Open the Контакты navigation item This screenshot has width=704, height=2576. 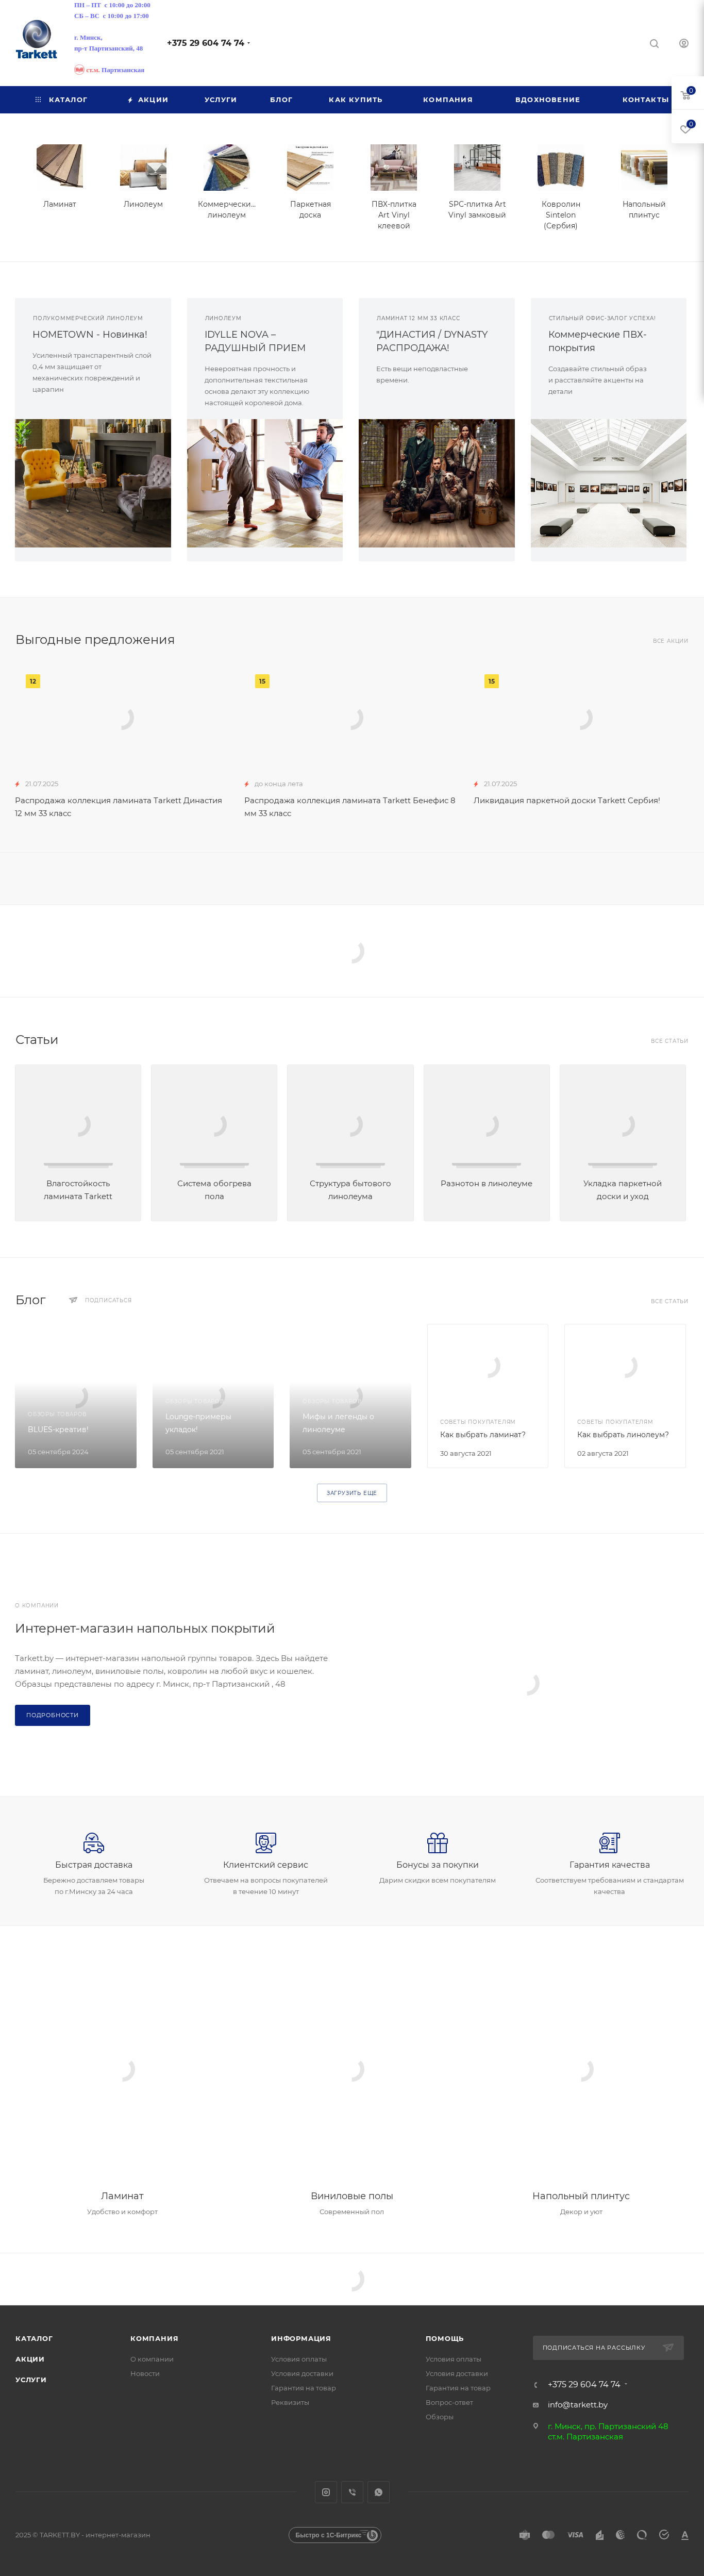646,100
